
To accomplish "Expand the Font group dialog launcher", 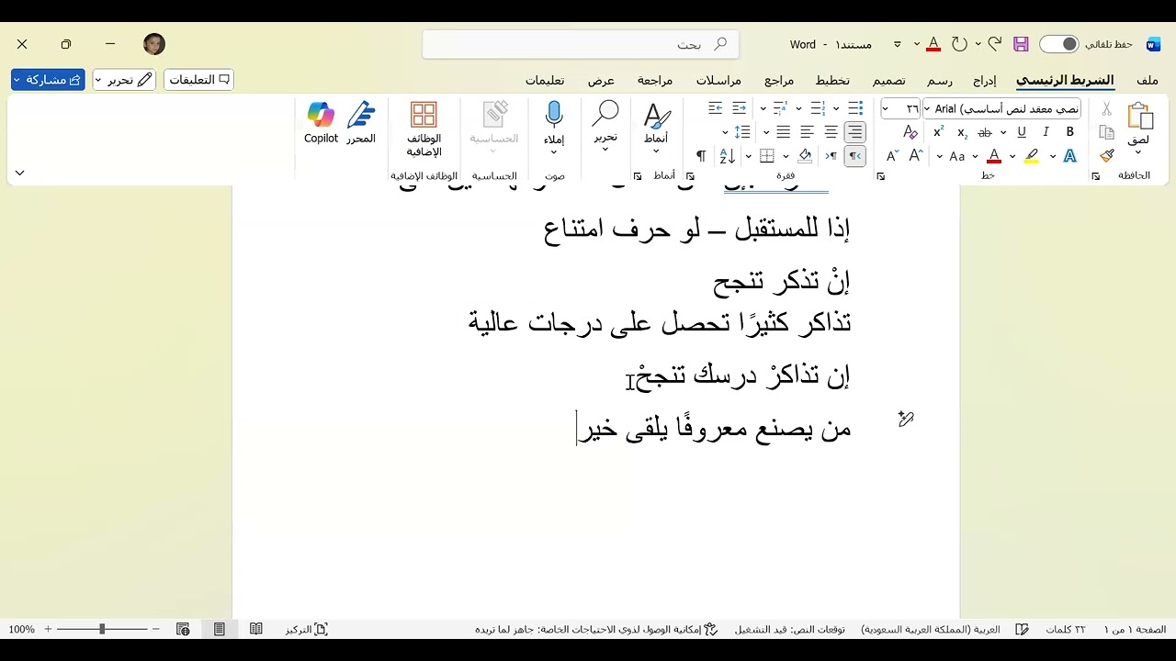I will (881, 176).
